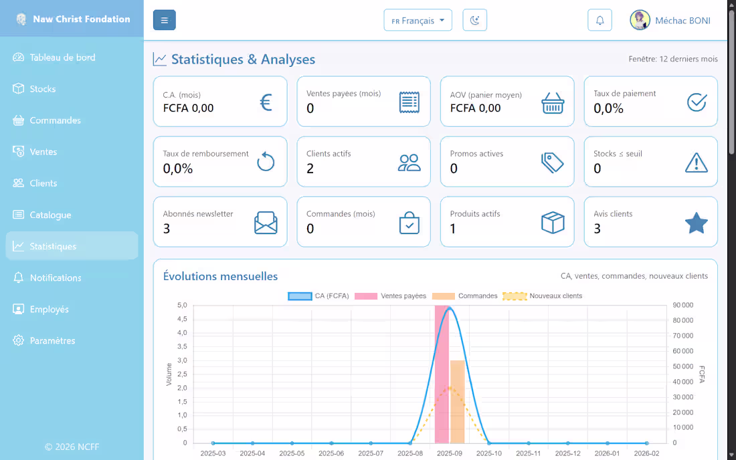The width and height of the screenshot is (736, 460).
Task: Click the '© 2026 NCFF' footer text
Action: coord(72,447)
